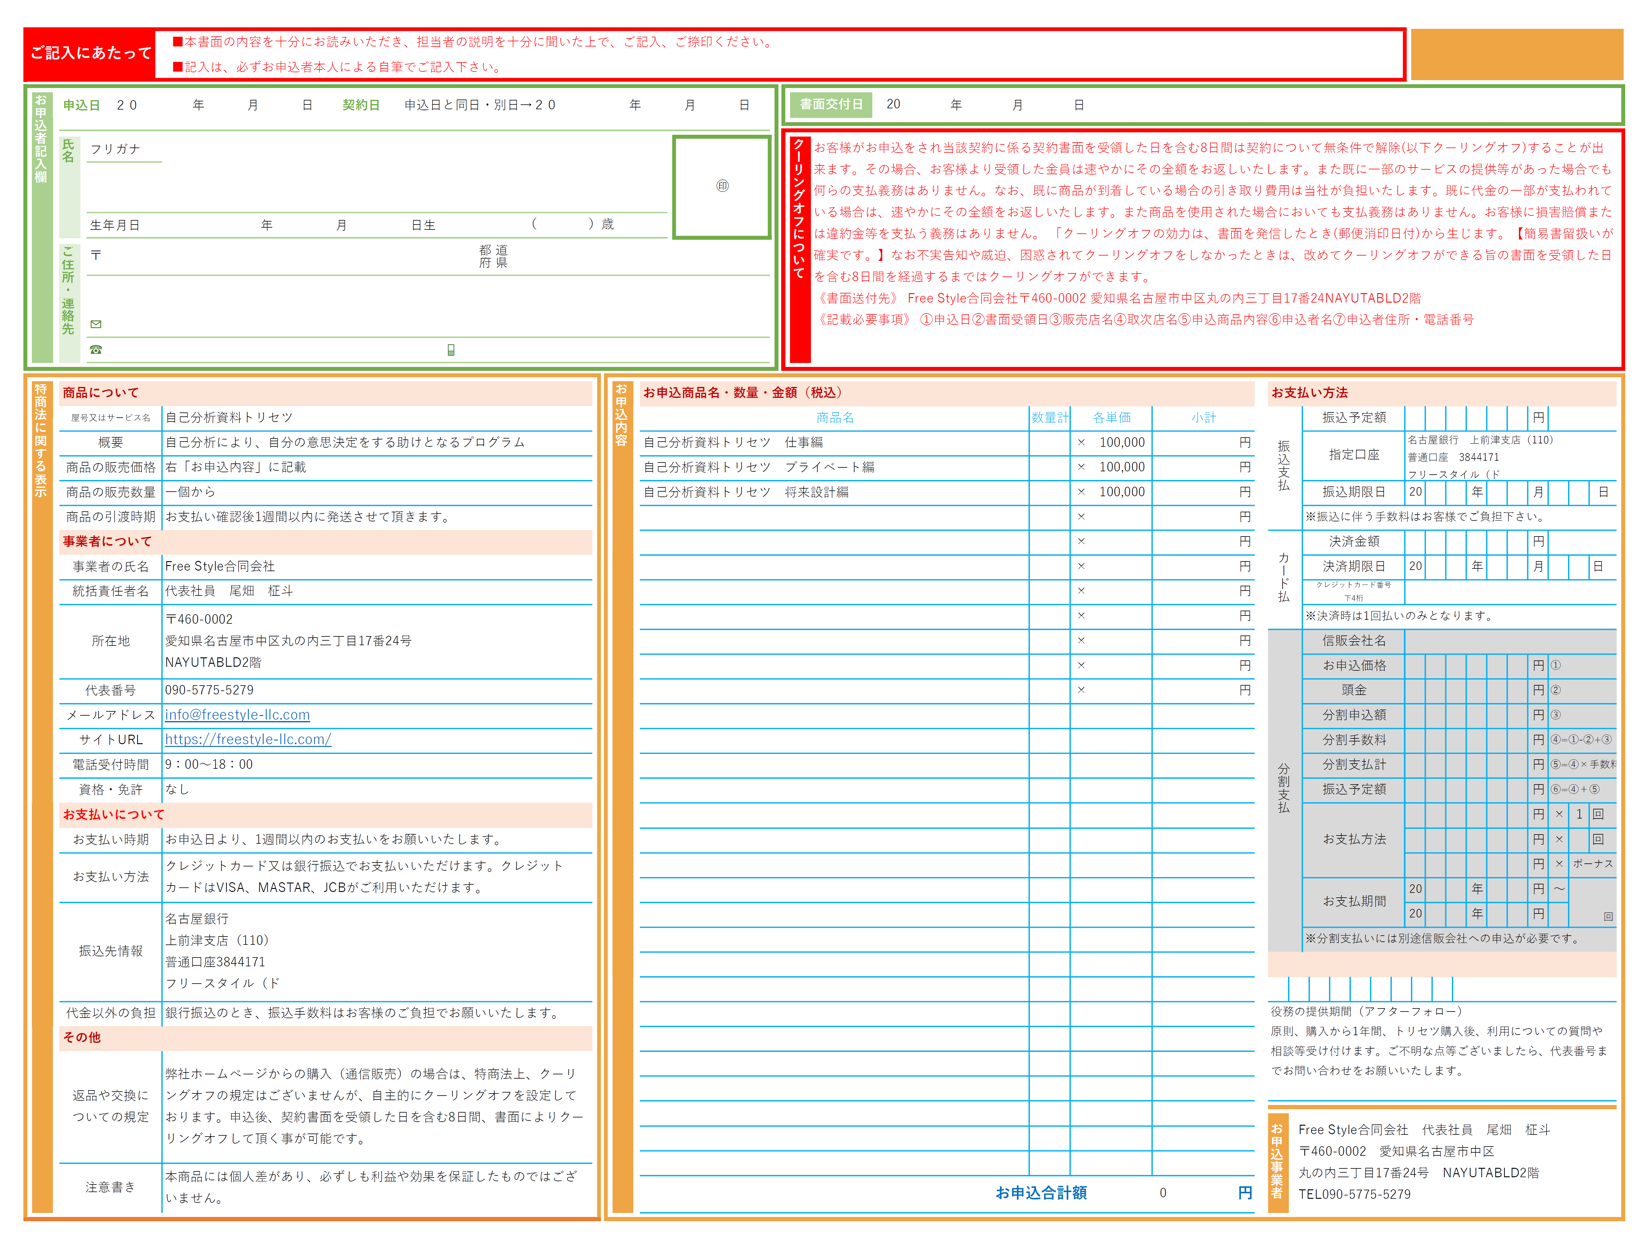Click the landline telephone icon
The image size is (1651, 1254).
click(x=96, y=349)
